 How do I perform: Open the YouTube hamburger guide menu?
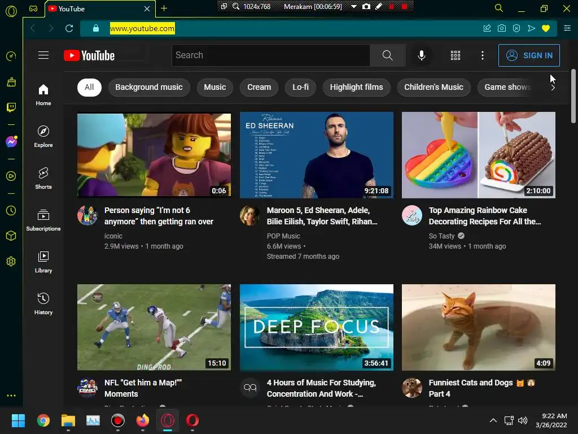point(43,55)
